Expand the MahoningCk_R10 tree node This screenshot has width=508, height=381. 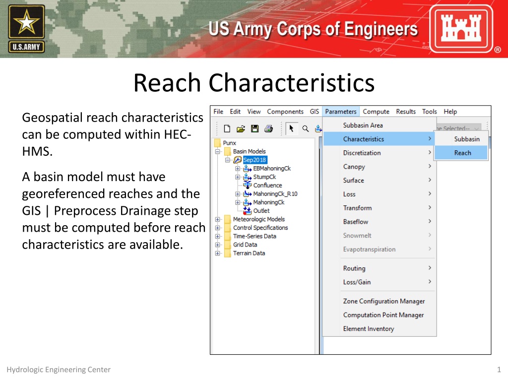tap(238, 194)
